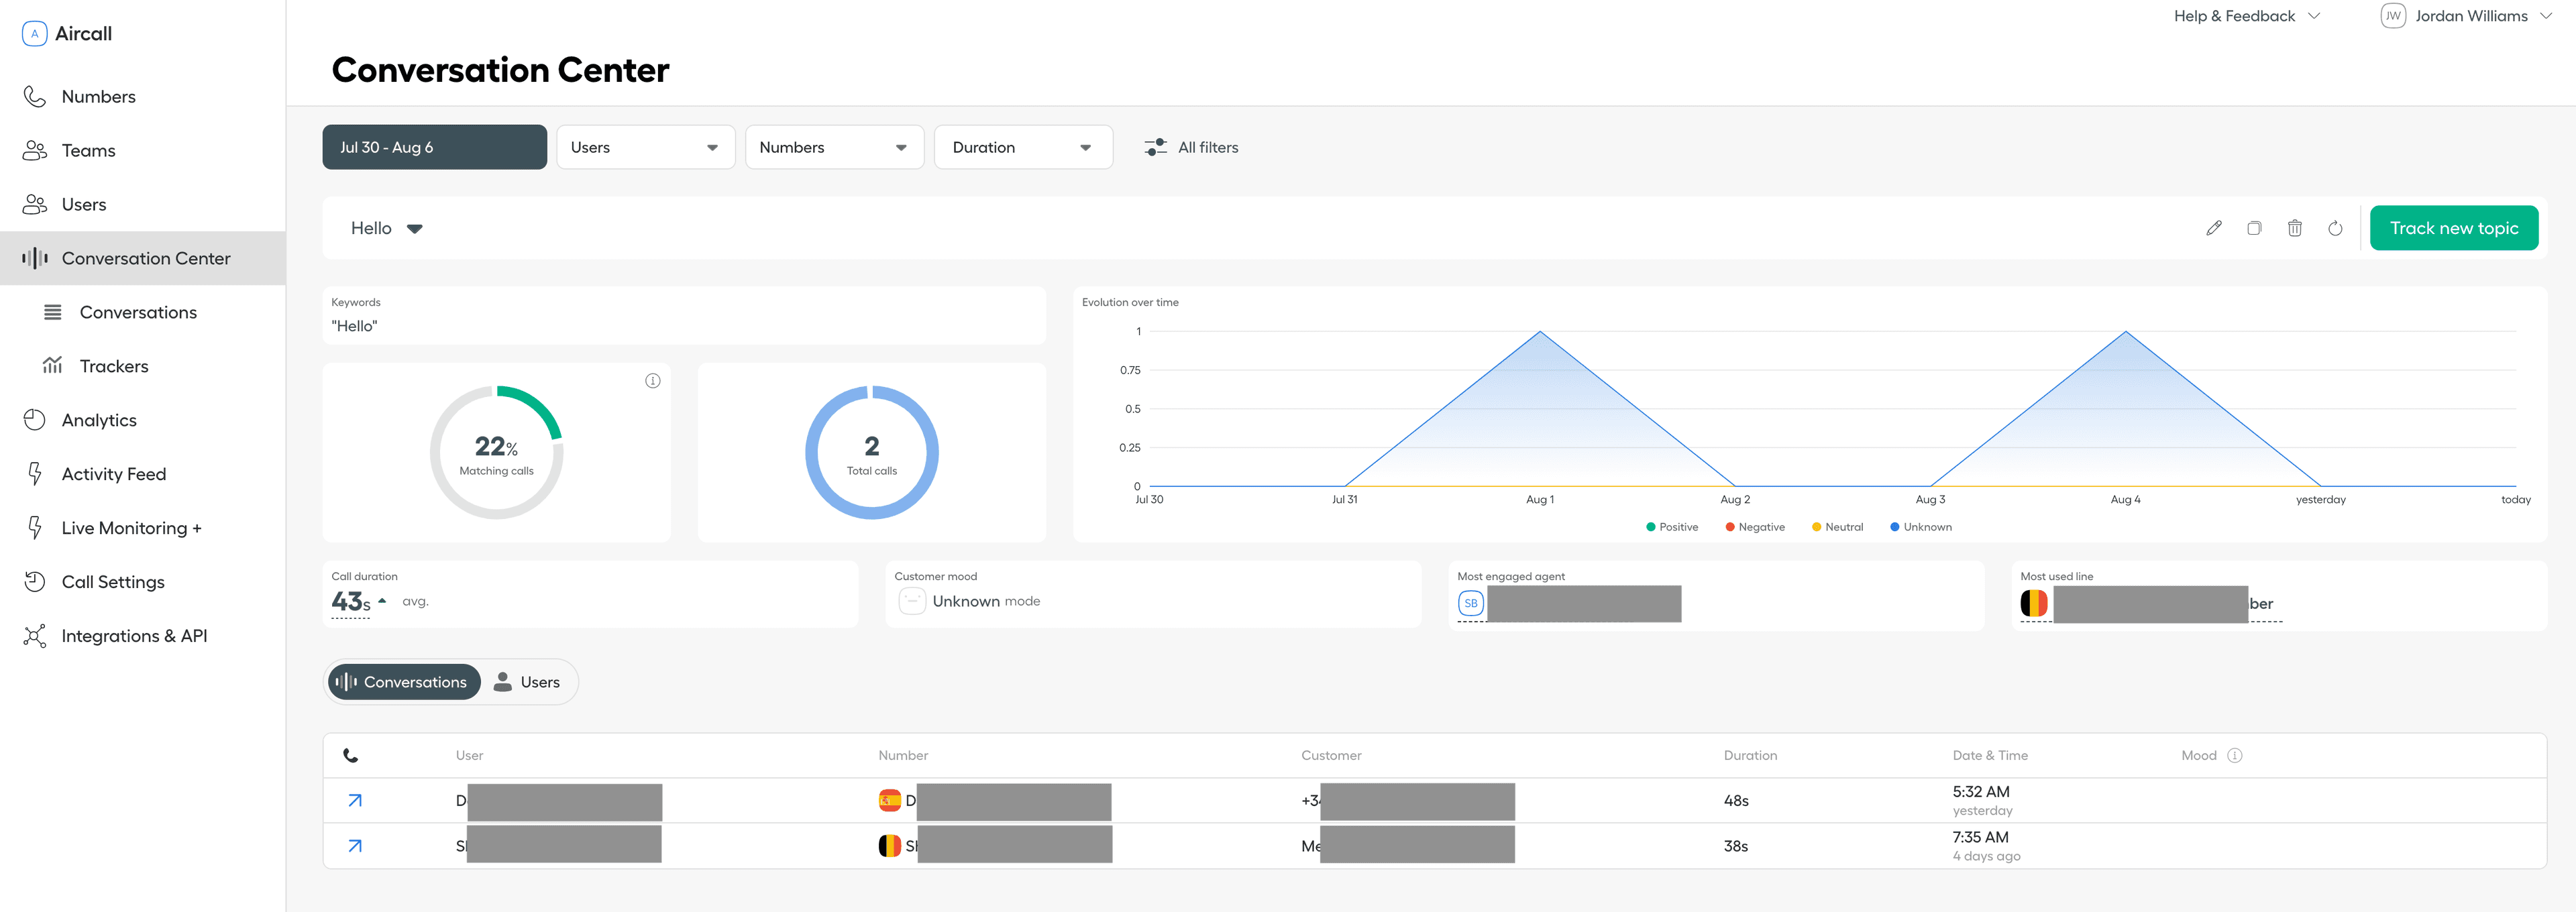
Task: Click outbound call arrow for 48s row
Action: tap(355, 800)
